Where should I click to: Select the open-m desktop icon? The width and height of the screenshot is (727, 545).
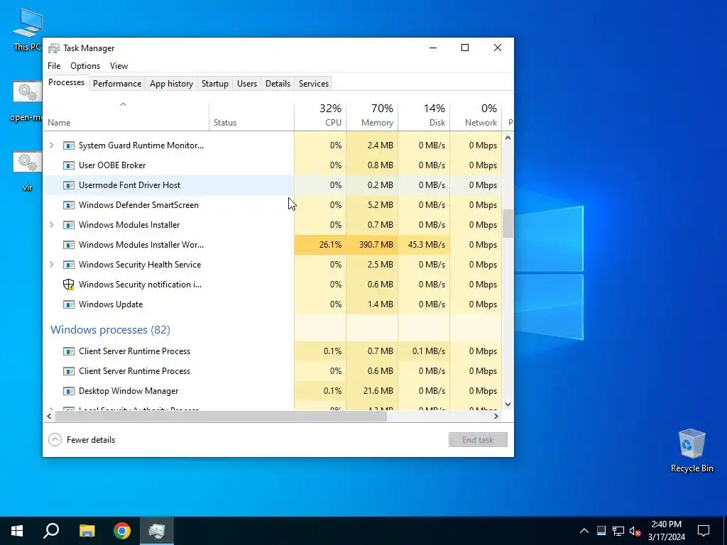pos(28,102)
